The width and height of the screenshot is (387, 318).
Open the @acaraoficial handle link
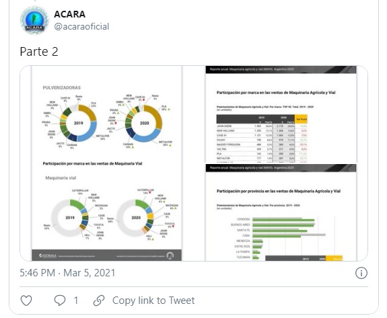(x=81, y=27)
